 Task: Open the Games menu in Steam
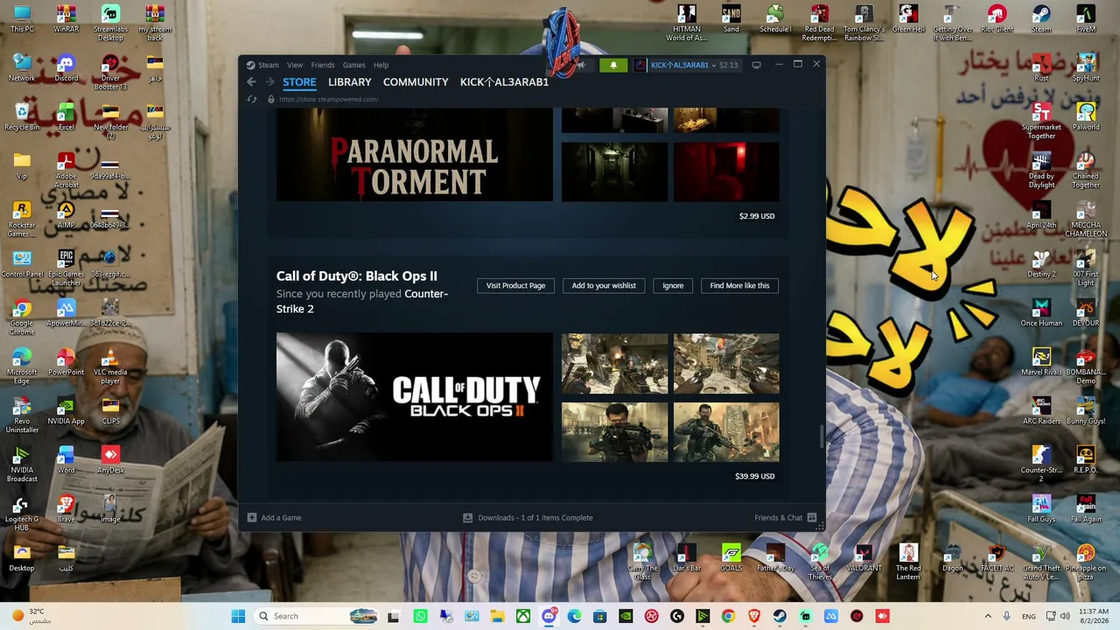(354, 65)
